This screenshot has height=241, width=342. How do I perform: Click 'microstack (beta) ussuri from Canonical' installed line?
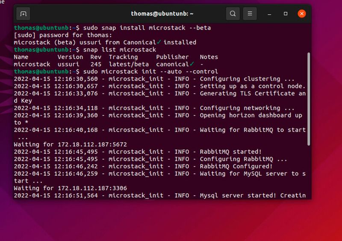click(105, 42)
